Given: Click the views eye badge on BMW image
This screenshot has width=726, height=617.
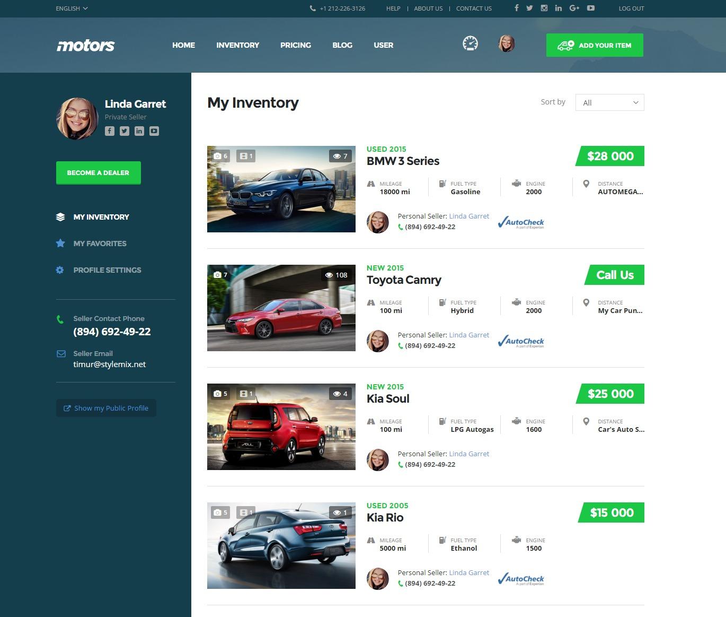Looking at the screenshot, I should [x=340, y=156].
